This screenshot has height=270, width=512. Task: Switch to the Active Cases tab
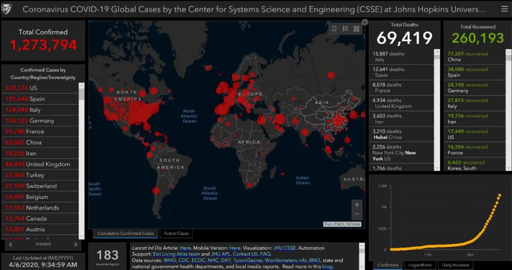(176, 234)
